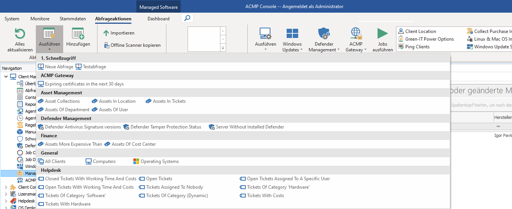Expand the ribbon gallery dropdown arrow

tap(223, 48)
